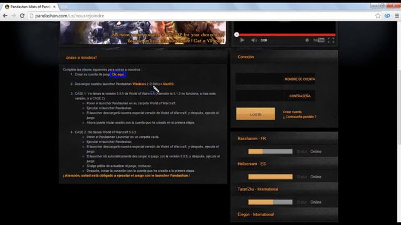Click the Taran'Zhu population bar
The width and height of the screenshot is (401, 225).
270,202
